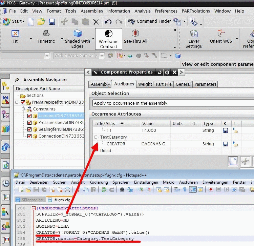
Task: Click New Attribute page button
Action: pyautogui.click(x=233, y=161)
